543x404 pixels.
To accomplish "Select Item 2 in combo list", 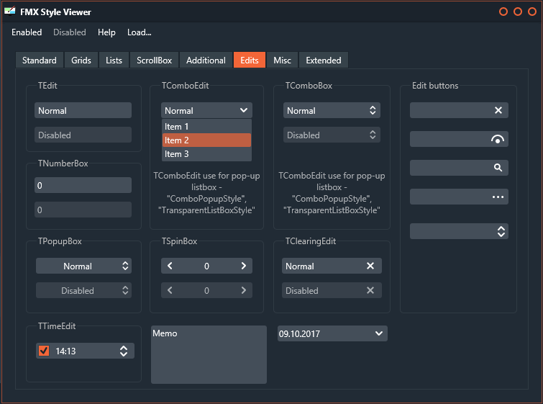I will click(x=206, y=140).
